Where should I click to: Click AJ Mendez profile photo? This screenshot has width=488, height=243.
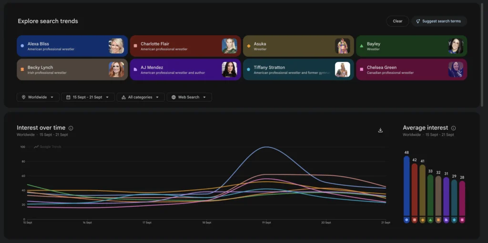(x=229, y=70)
